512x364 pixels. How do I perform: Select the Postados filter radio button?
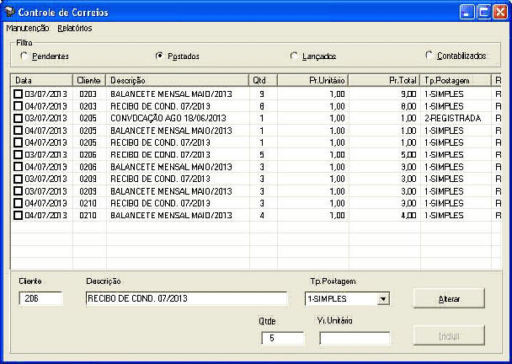(159, 56)
